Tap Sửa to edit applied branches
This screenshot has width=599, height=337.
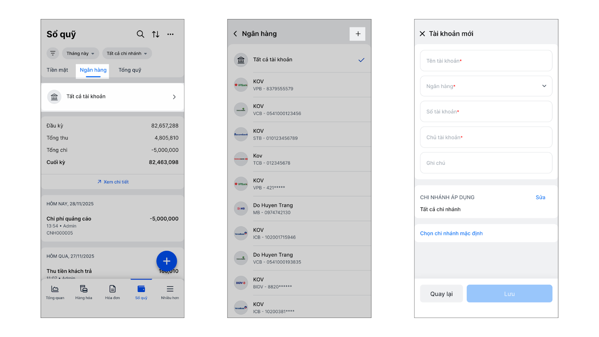(540, 197)
